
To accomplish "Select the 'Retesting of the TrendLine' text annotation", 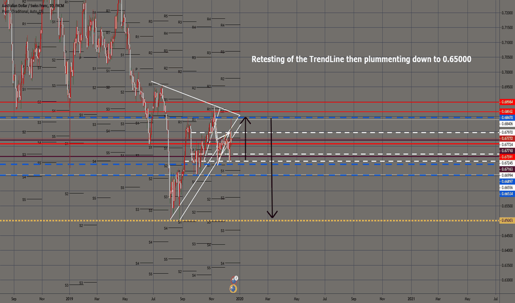I will click(x=361, y=59).
